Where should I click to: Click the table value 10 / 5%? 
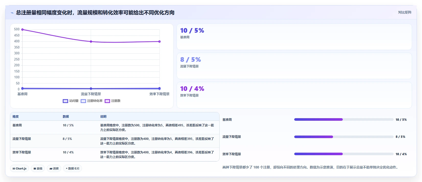[x=68, y=125]
